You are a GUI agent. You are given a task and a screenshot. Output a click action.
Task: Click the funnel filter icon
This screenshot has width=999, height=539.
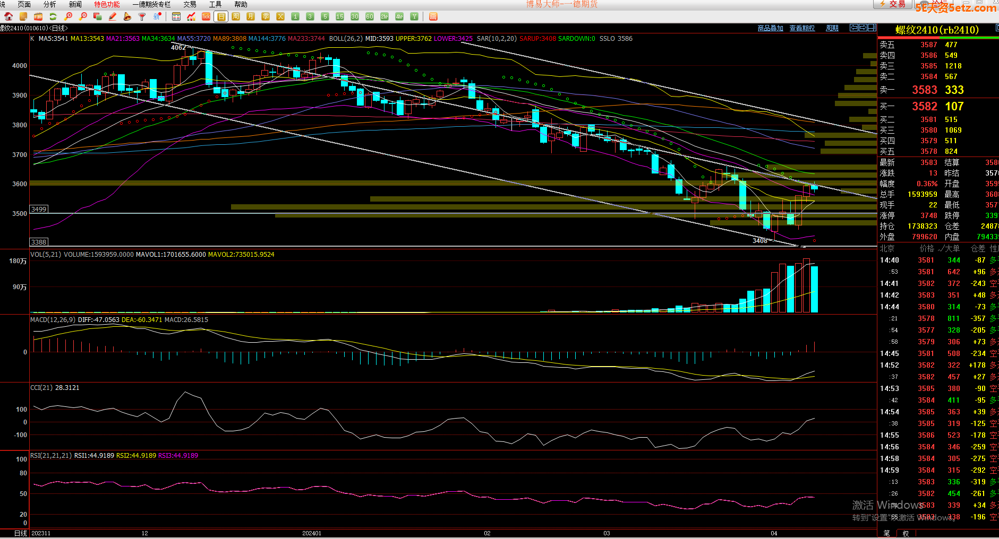tap(142, 17)
